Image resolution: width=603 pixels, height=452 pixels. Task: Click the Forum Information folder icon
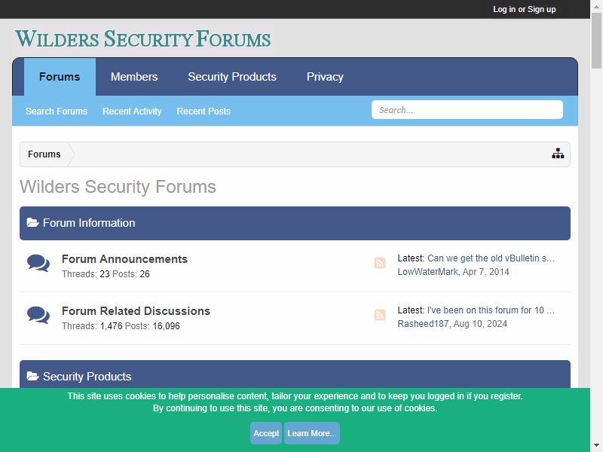[x=32, y=222]
